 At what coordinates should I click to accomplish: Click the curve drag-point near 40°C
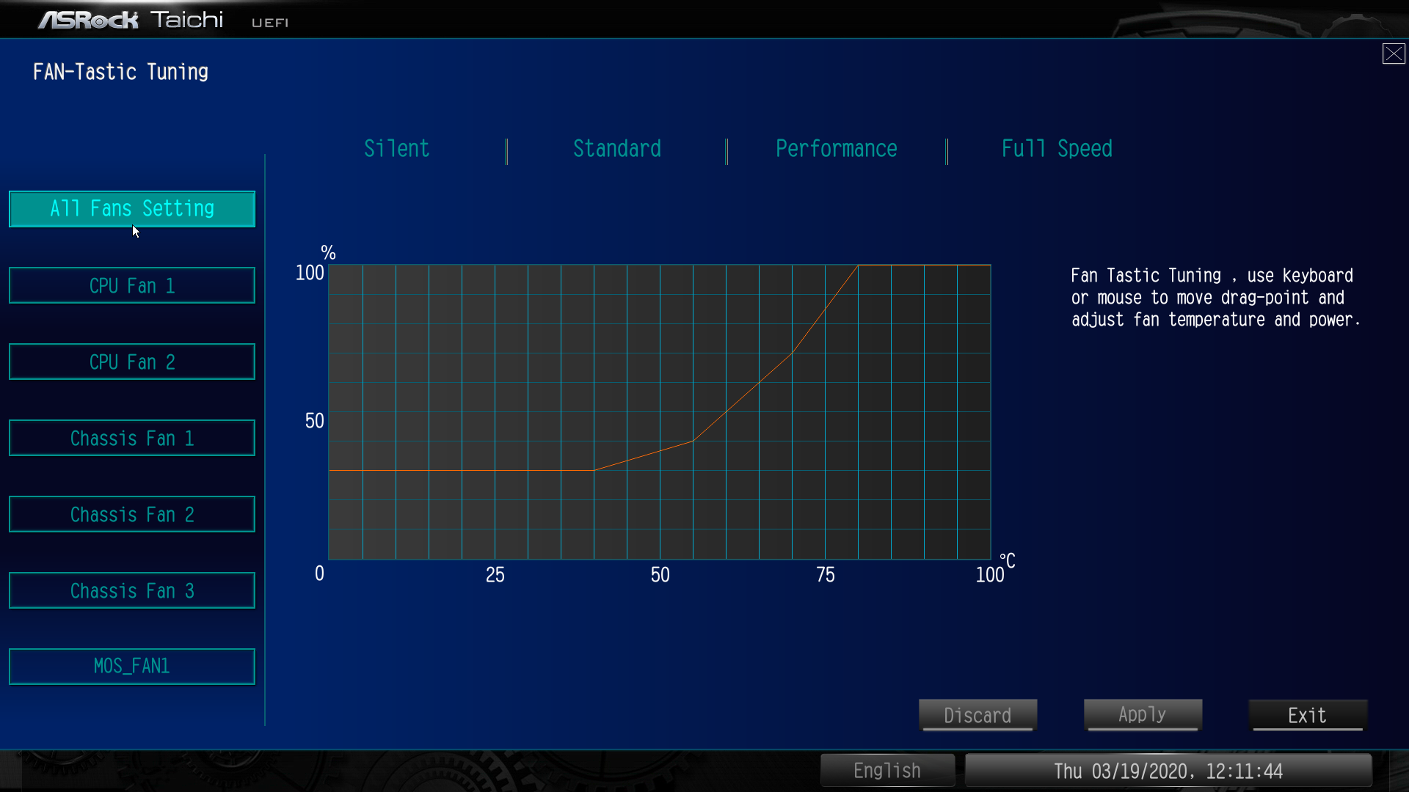point(594,470)
